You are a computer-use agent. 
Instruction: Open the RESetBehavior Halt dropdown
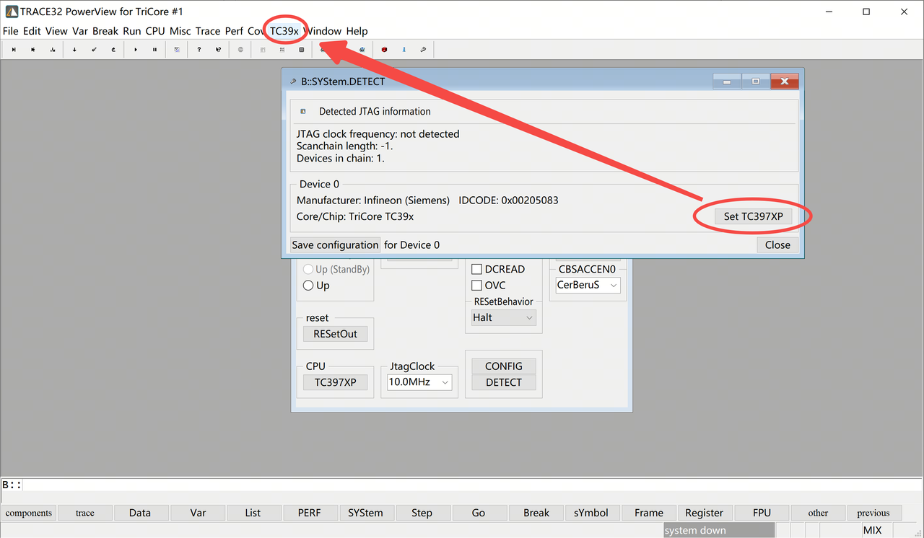coord(503,317)
